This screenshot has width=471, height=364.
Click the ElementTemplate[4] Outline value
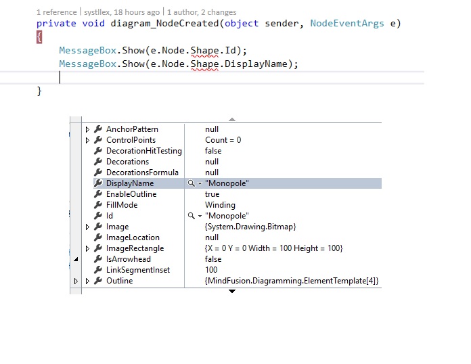click(x=292, y=281)
